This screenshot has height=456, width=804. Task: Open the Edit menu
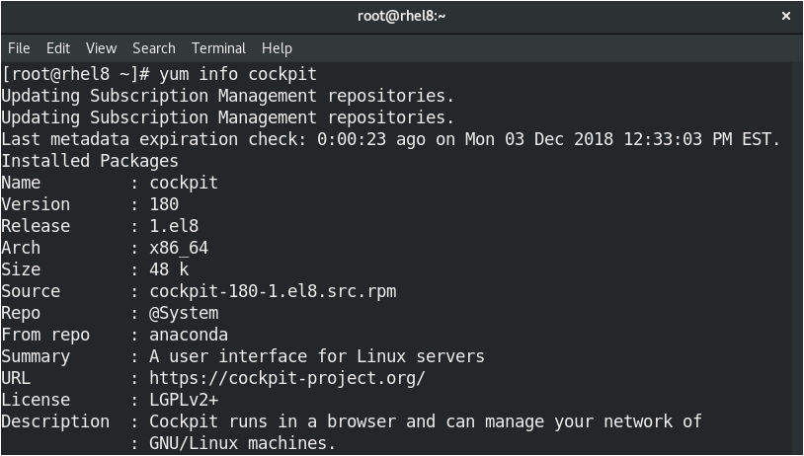tap(58, 47)
